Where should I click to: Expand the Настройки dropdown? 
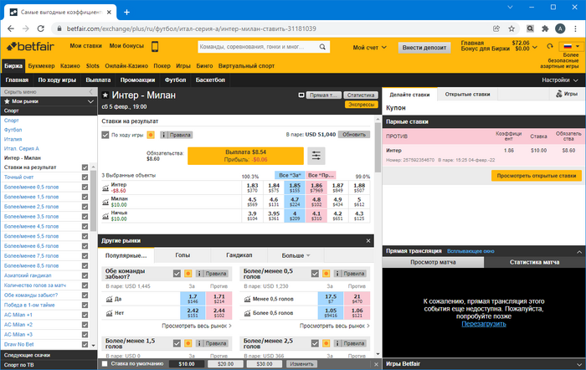(x=560, y=80)
